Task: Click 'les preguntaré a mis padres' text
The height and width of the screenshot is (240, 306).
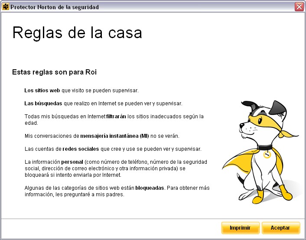Action: (x=89, y=195)
